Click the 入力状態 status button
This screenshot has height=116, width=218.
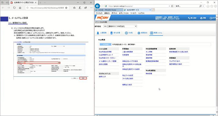105,44
